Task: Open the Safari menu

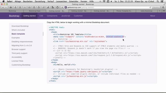Action: coord(10,1)
